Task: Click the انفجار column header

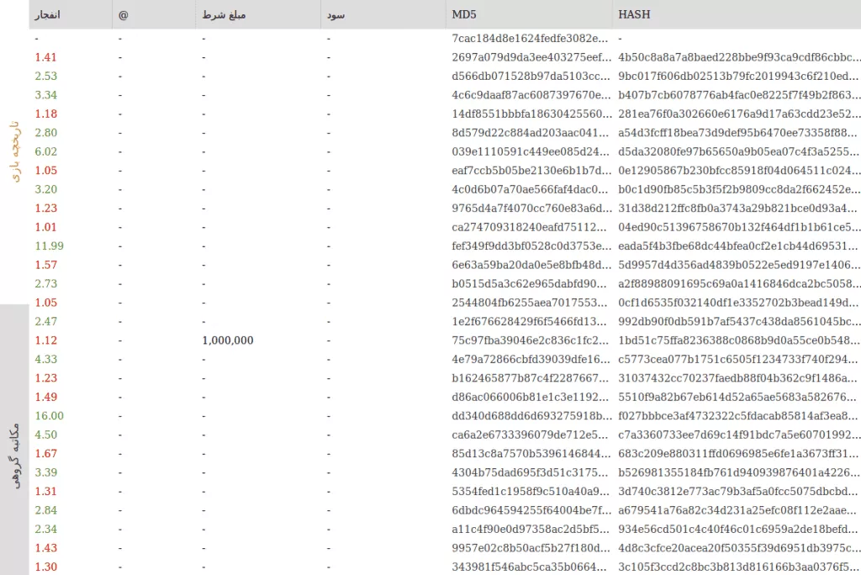Action: tap(47, 14)
